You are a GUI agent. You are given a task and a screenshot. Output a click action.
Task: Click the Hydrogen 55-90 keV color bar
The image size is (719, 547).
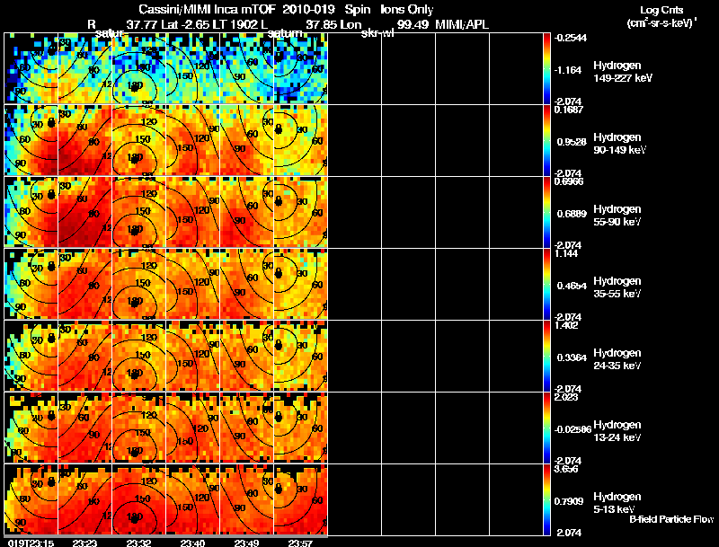click(x=546, y=212)
